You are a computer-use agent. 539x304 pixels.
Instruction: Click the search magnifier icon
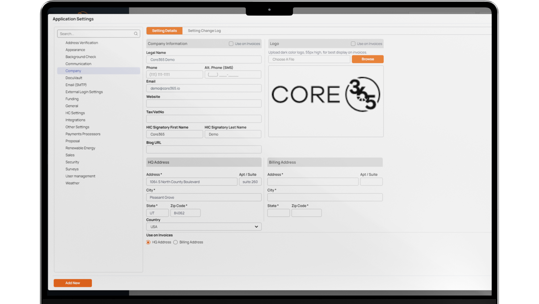(x=136, y=34)
